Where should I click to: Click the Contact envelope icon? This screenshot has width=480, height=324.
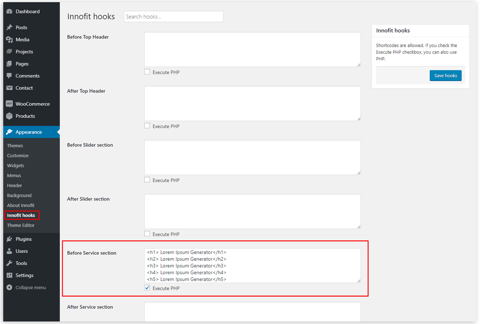point(9,88)
